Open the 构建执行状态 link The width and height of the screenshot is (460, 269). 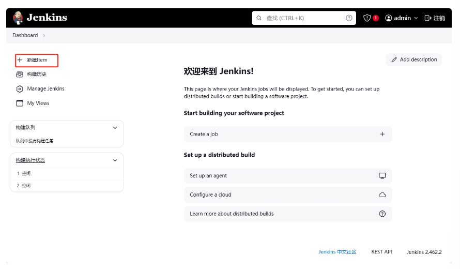click(x=30, y=160)
